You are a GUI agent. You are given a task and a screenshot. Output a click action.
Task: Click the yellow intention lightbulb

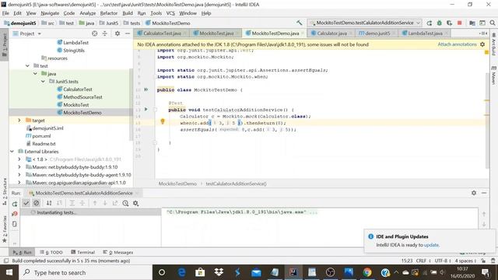(x=163, y=121)
